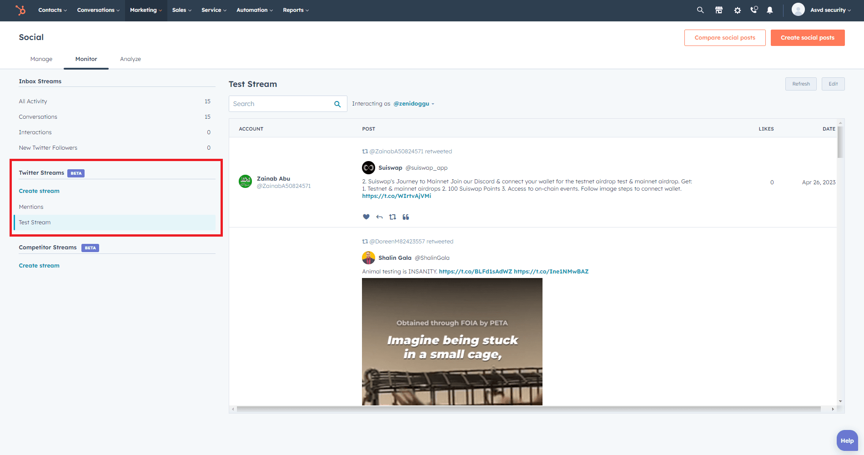Viewport: 864px width, 455px height.
Task: Select Test Stream in sidebar
Action: [x=115, y=222]
